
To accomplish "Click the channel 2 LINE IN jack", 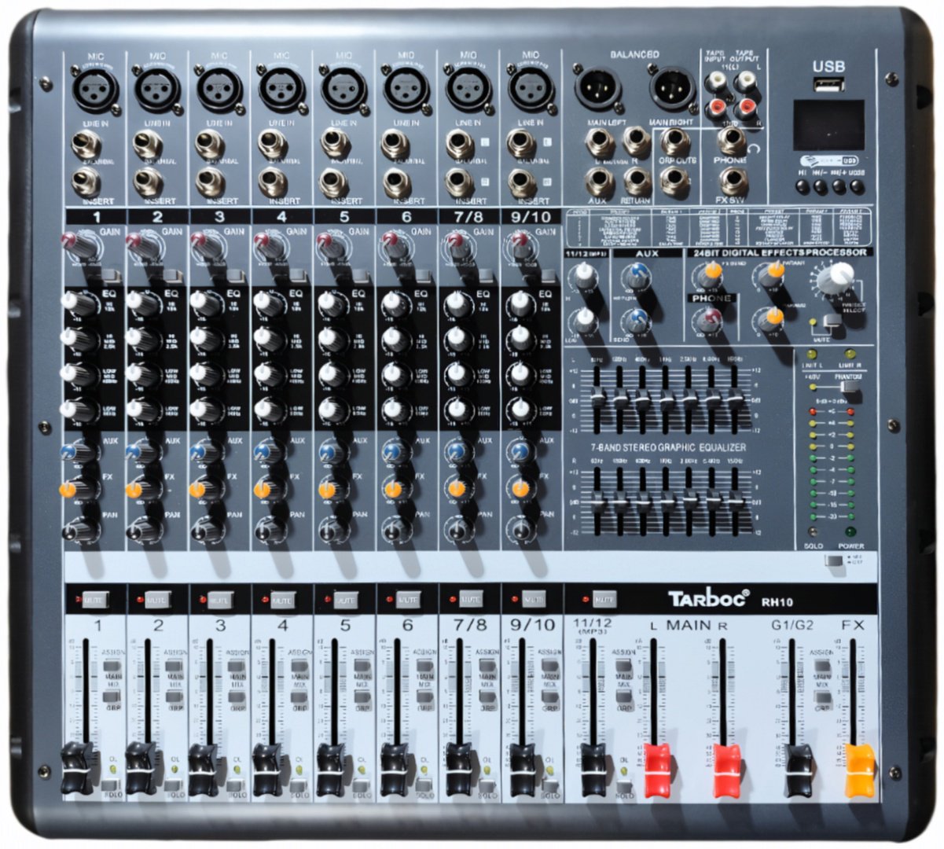I will [x=146, y=145].
